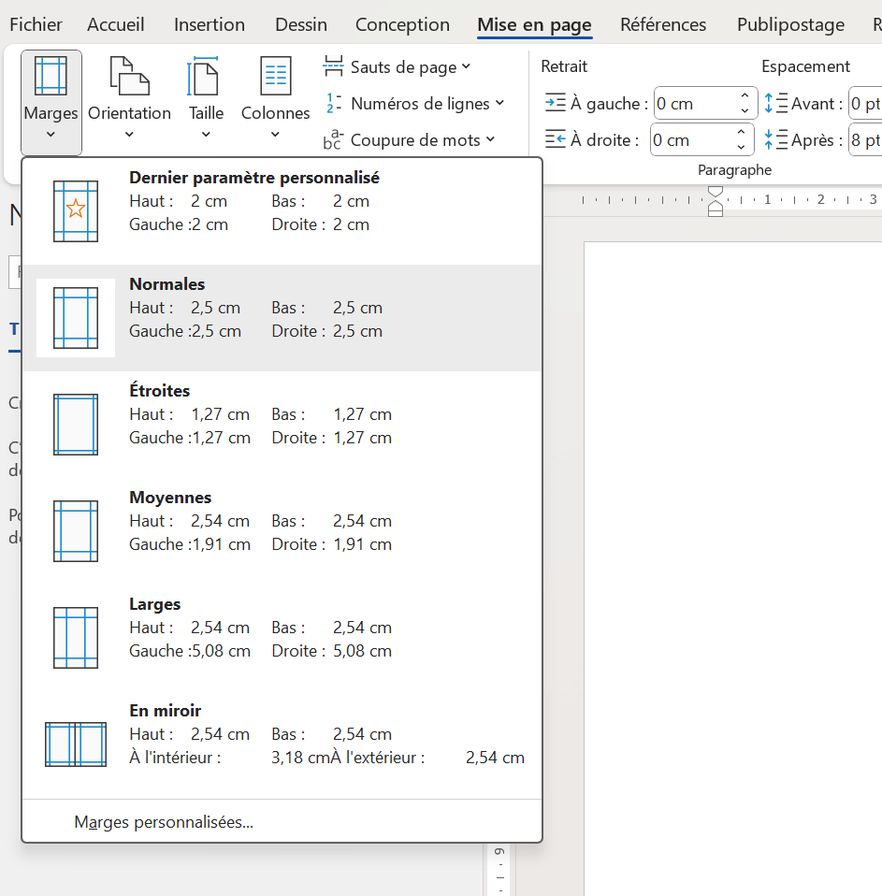The height and width of the screenshot is (896, 882).
Task: Pick the Moyennes margin preset icon
Action: point(76,531)
